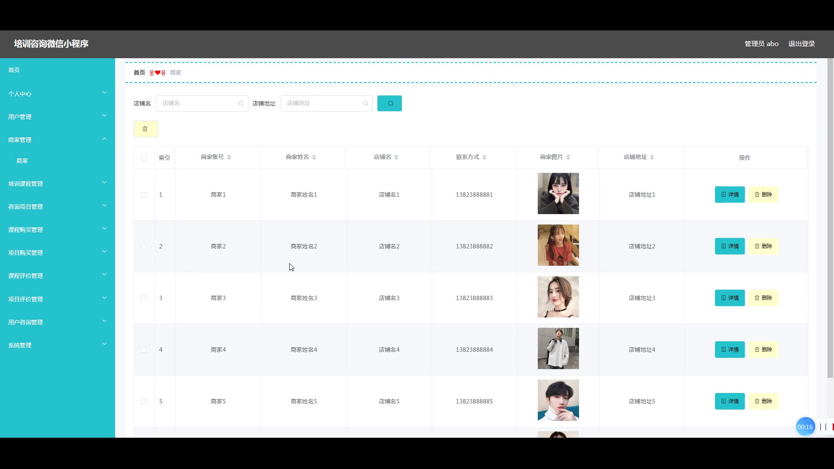
Task: Click the breadcrumb heart icon separator
Action: click(157, 73)
